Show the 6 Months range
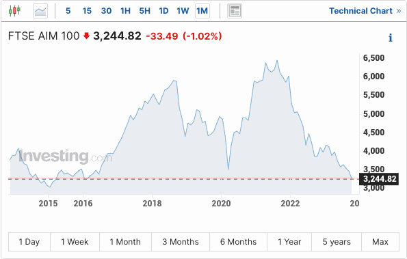407x259 pixels. [238, 242]
